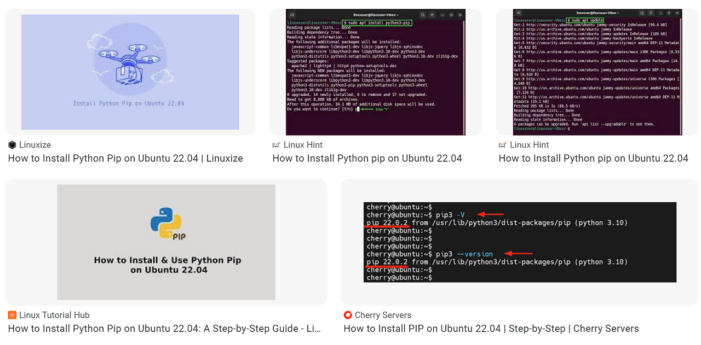Screen dimensions: 701x345
Task: Open Linux Hint source name under apt update terminal
Action: tap(529, 145)
